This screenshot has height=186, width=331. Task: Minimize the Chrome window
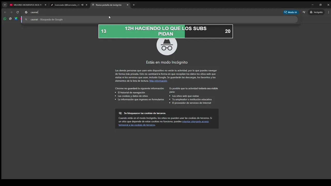pyautogui.click(x=312, y=5)
